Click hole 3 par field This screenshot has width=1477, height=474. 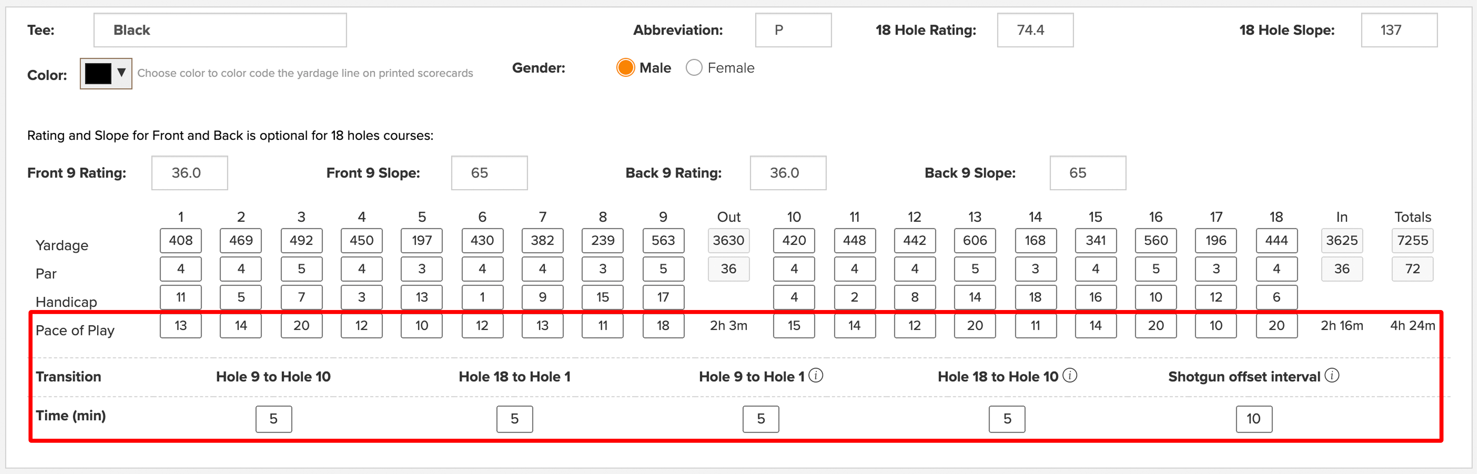(x=302, y=269)
